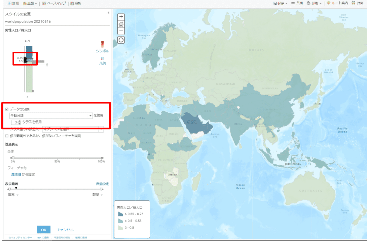
Task: Open ルート案内 directions tool
Action: pos(337,3)
